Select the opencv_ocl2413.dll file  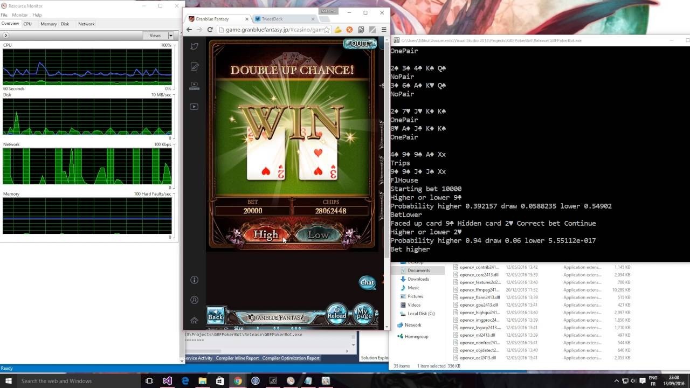(478, 358)
